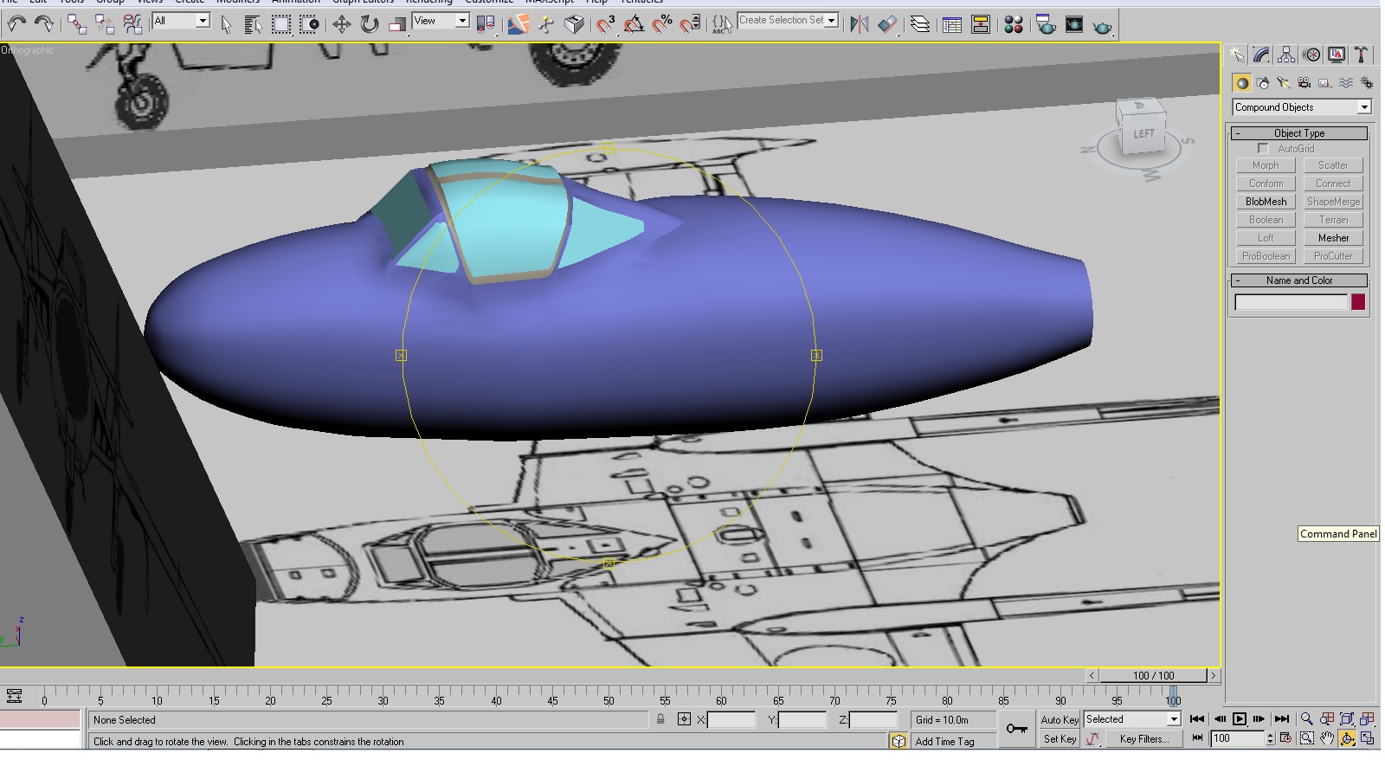Click the time slider showing 100 / 100
Screen dimensions: 1385x779
pos(1153,676)
